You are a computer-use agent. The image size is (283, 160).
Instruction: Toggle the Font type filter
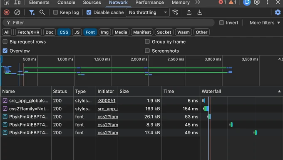[x=90, y=32]
